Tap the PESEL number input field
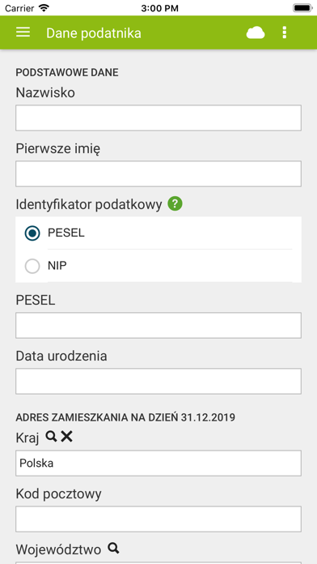Image resolution: width=317 pixels, height=564 pixels. coord(158,325)
